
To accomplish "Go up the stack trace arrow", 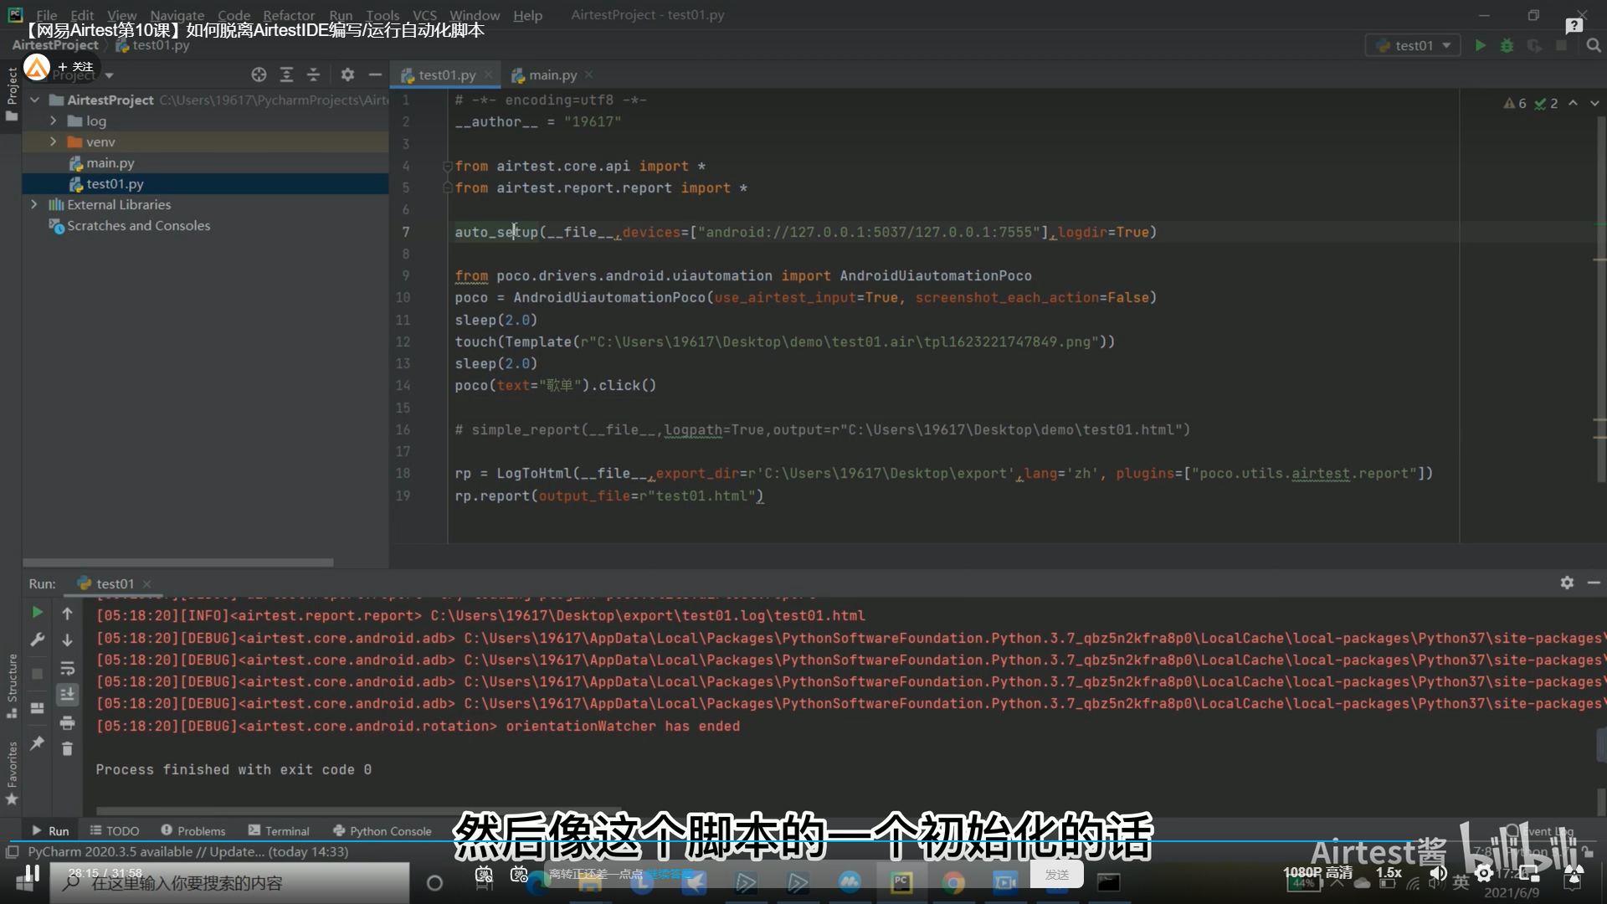I will (x=67, y=614).
